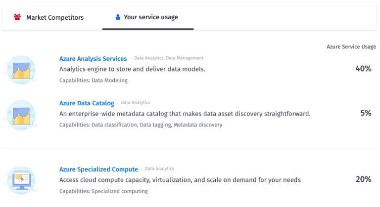Open the Azure Data Catalog link
This screenshot has width=380, height=207.
87,103
